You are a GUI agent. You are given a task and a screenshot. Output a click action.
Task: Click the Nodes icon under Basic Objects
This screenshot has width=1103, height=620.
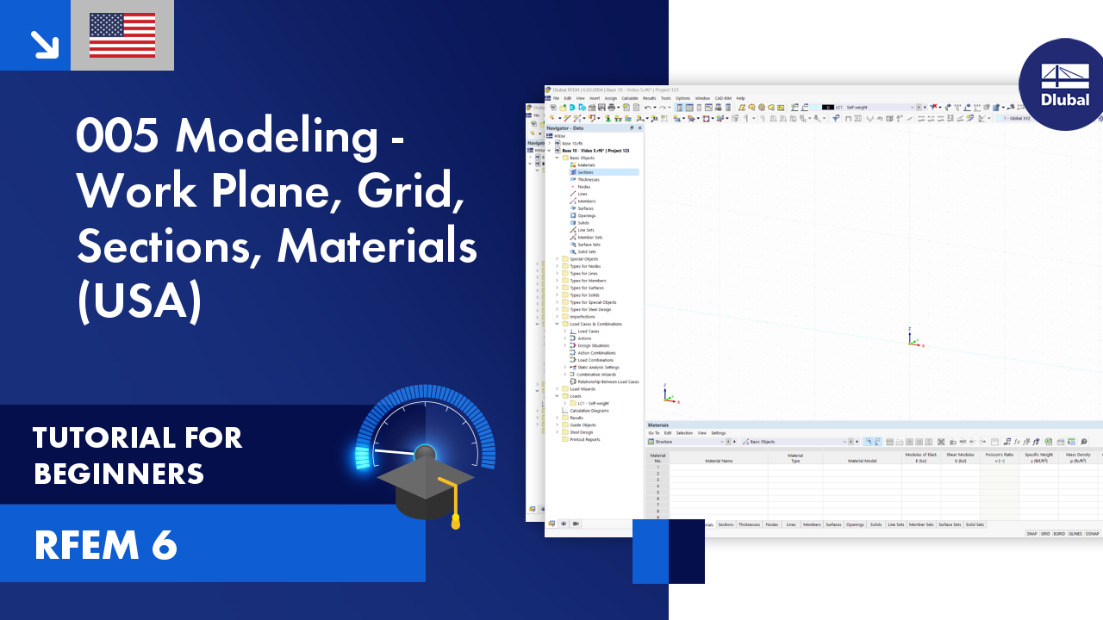click(572, 187)
